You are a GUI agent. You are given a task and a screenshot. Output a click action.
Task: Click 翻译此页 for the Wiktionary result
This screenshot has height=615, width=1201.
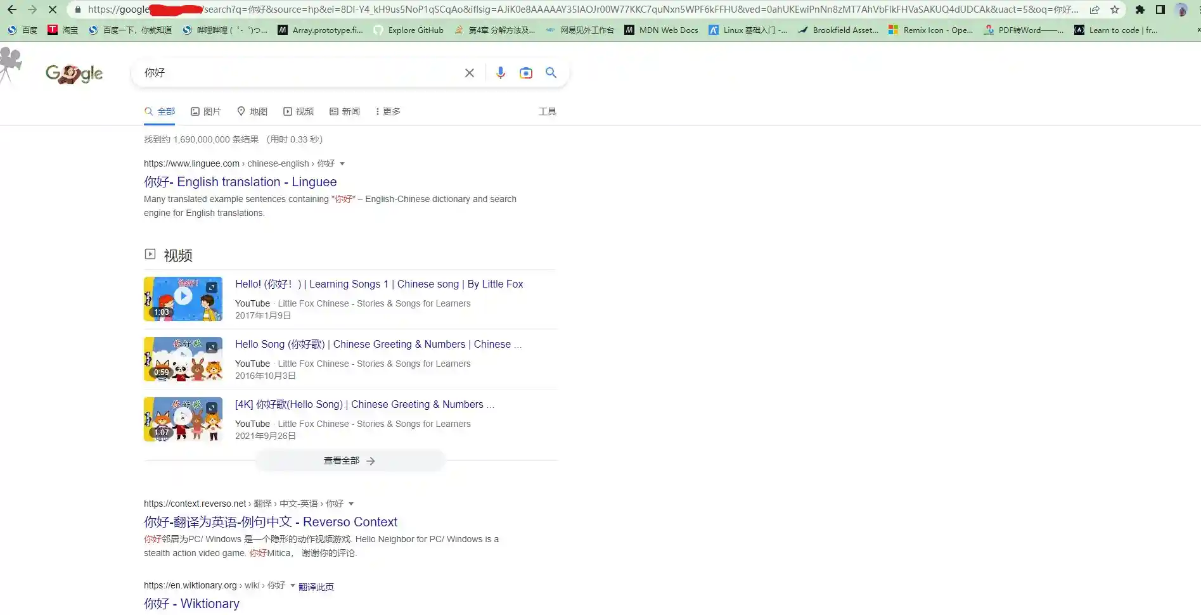[316, 586]
